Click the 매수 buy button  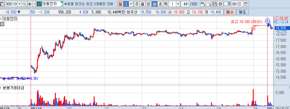click(230, 12)
